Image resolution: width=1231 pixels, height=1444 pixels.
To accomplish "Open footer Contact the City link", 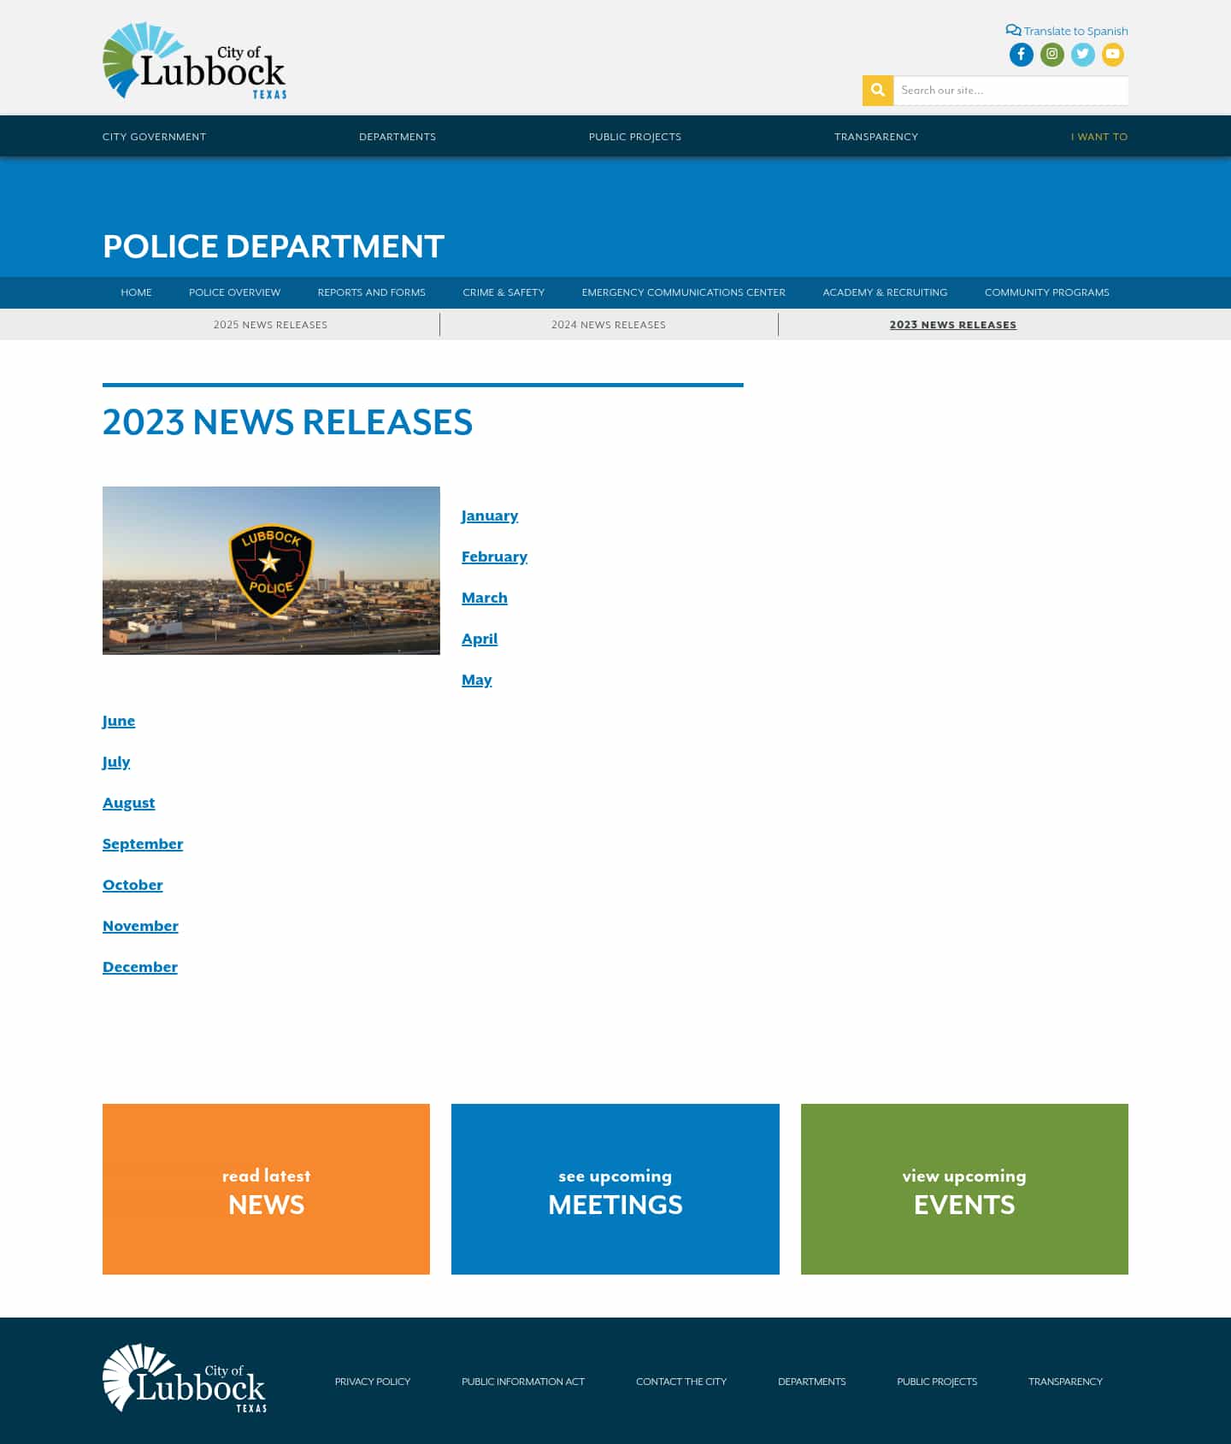I will (681, 1382).
